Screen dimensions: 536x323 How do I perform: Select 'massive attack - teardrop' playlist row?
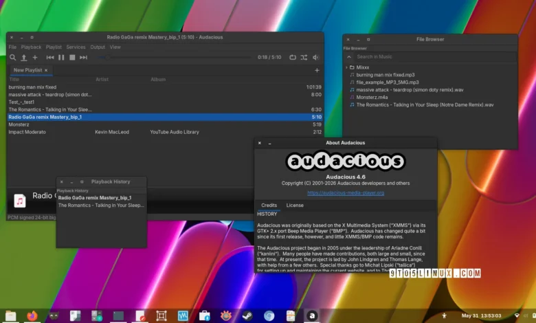click(x=165, y=95)
